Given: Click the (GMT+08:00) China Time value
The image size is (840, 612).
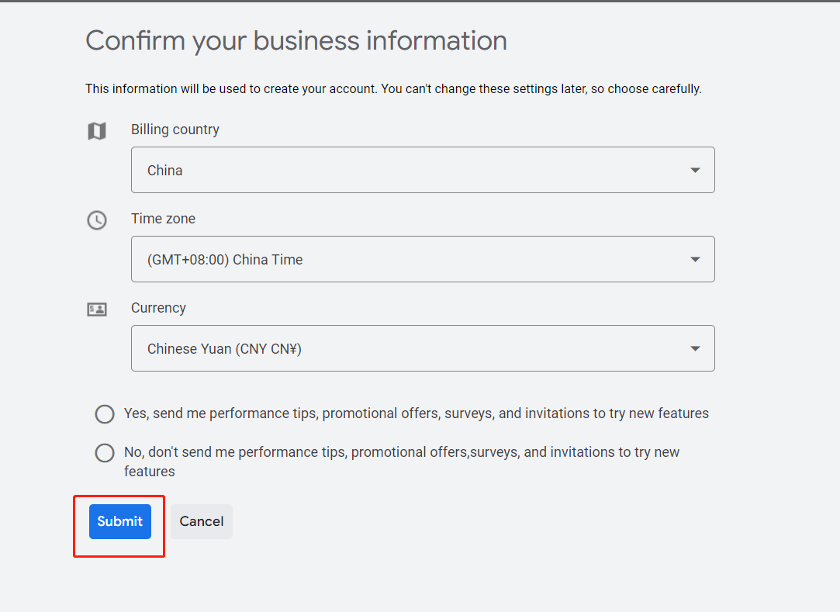Looking at the screenshot, I should pos(225,260).
